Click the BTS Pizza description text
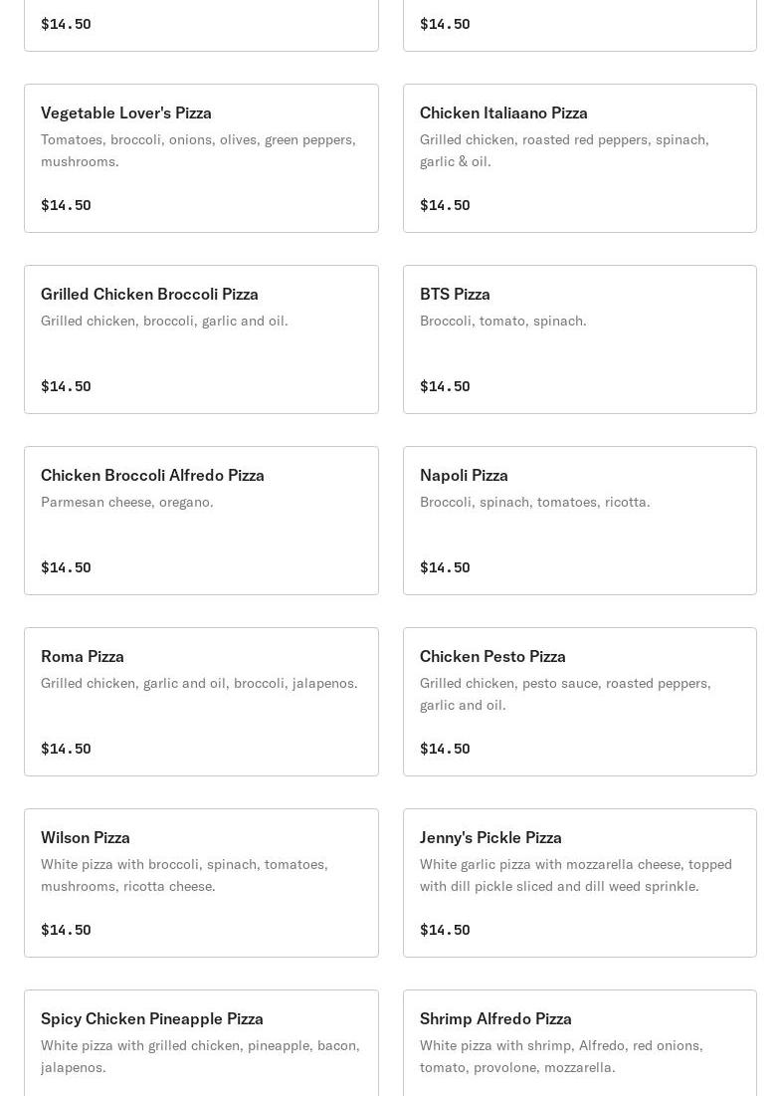781x1096 pixels. coord(503,321)
